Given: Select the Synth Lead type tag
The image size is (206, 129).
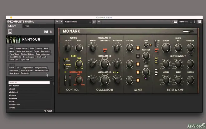Looking at the screenshot, I should [41, 57].
